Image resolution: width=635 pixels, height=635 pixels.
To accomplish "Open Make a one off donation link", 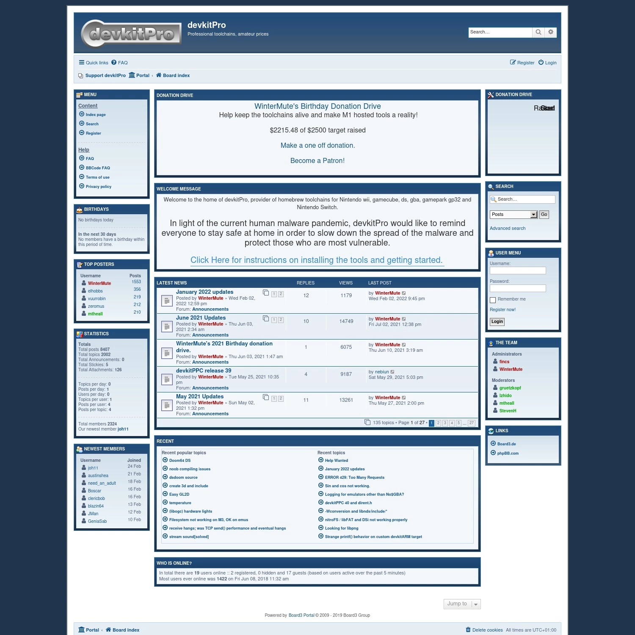I will pos(317,146).
